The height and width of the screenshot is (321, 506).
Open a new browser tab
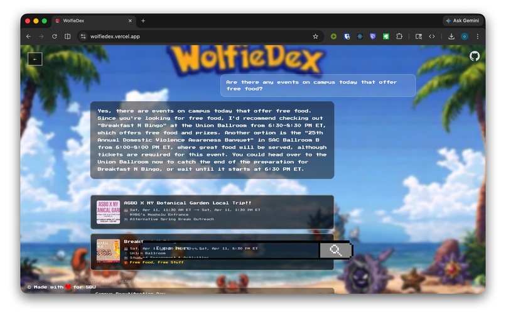[143, 21]
